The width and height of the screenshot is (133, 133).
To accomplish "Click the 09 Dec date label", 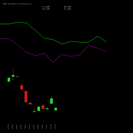I will point(38,126).
